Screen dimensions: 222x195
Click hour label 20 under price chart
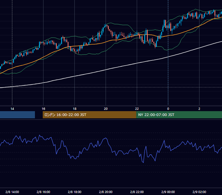[x=106, y=109]
